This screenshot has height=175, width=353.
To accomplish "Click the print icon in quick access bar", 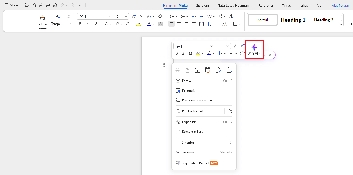I will coord(48,5).
